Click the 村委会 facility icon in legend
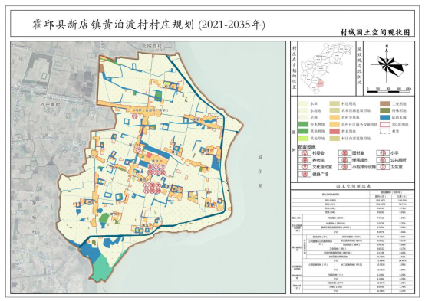Viewport: 425px width, 301px height. (x=305, y=153)
